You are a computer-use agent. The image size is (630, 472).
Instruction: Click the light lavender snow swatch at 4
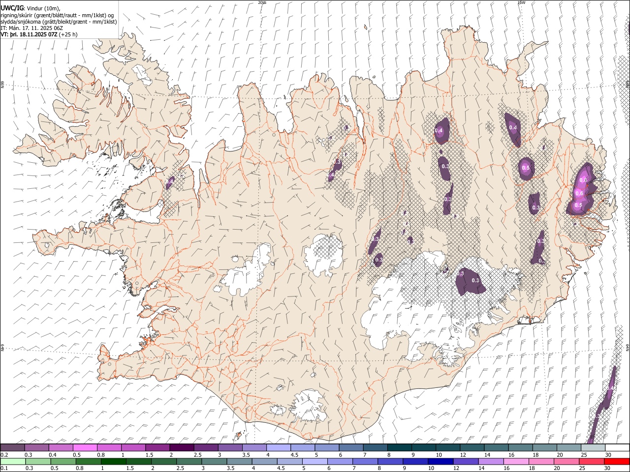(278, 448)
